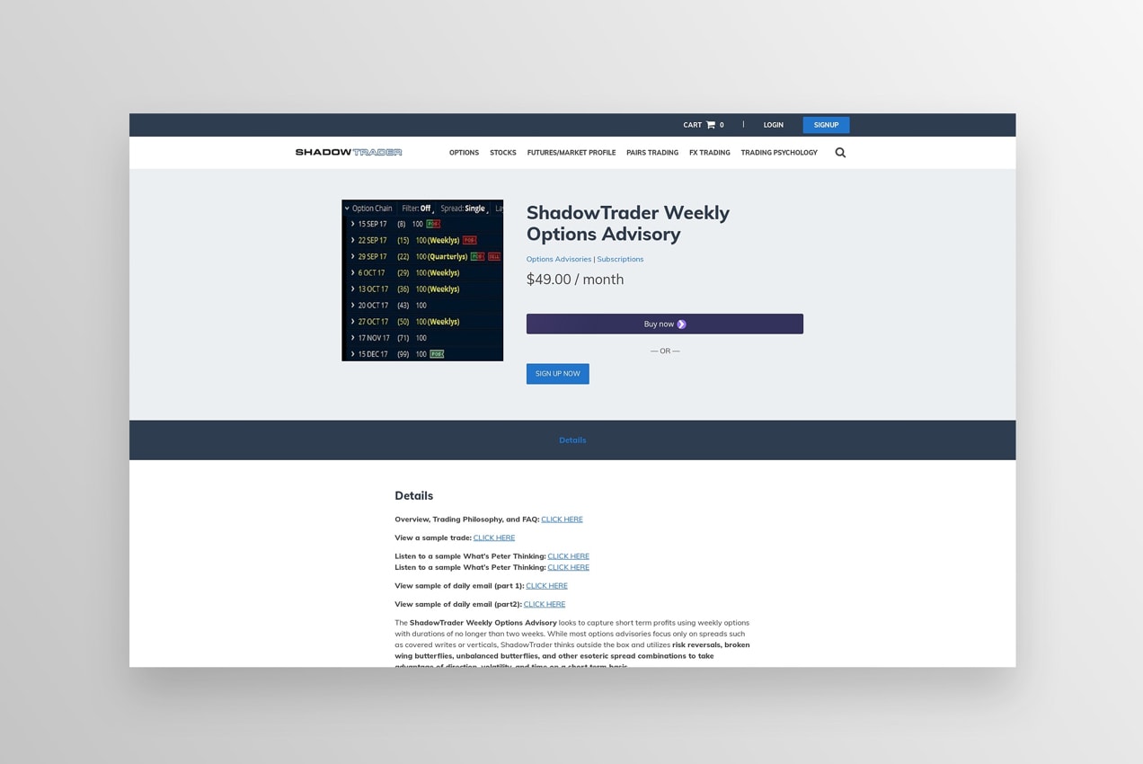Click the search magnifier icon
The image size is (1143, 764).
[840, 153]
